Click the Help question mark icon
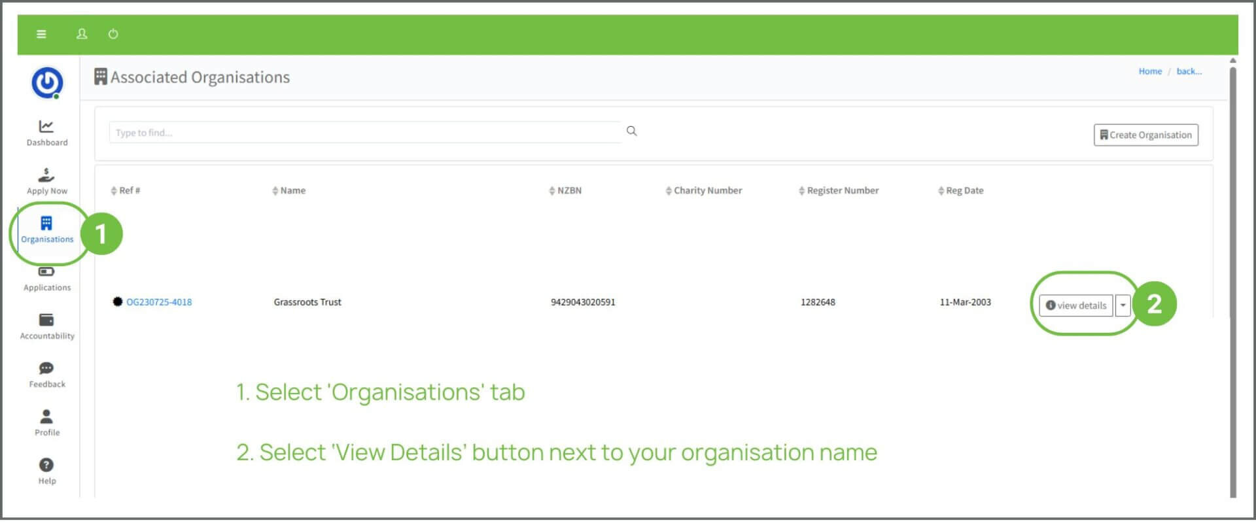Viewport: 1256px width, 527px height. pyautogui.click(x=46, y=466)
